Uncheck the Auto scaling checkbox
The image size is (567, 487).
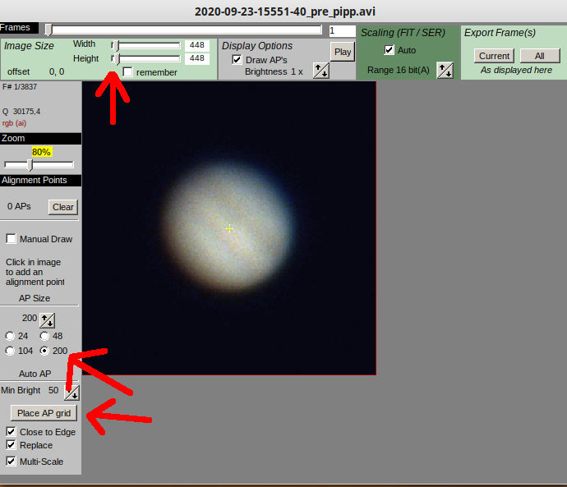(x=390, y=50)
